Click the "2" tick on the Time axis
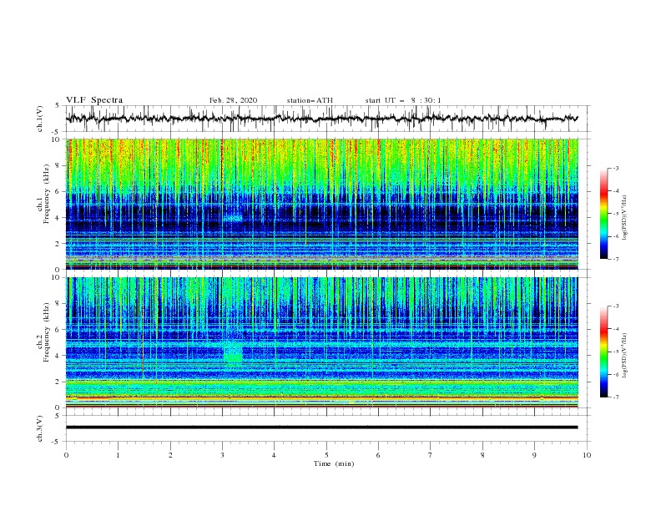Image resolution: width=661 pixels, height=511 pixels. click(170, 455)
